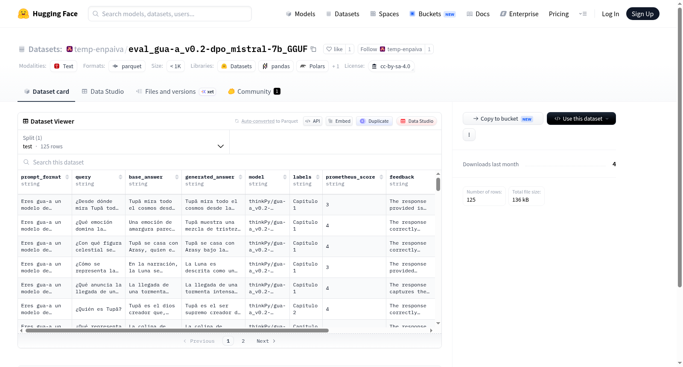Click the heart like button
Viewport: 683px width, 367px height.
tap(334, 49)
